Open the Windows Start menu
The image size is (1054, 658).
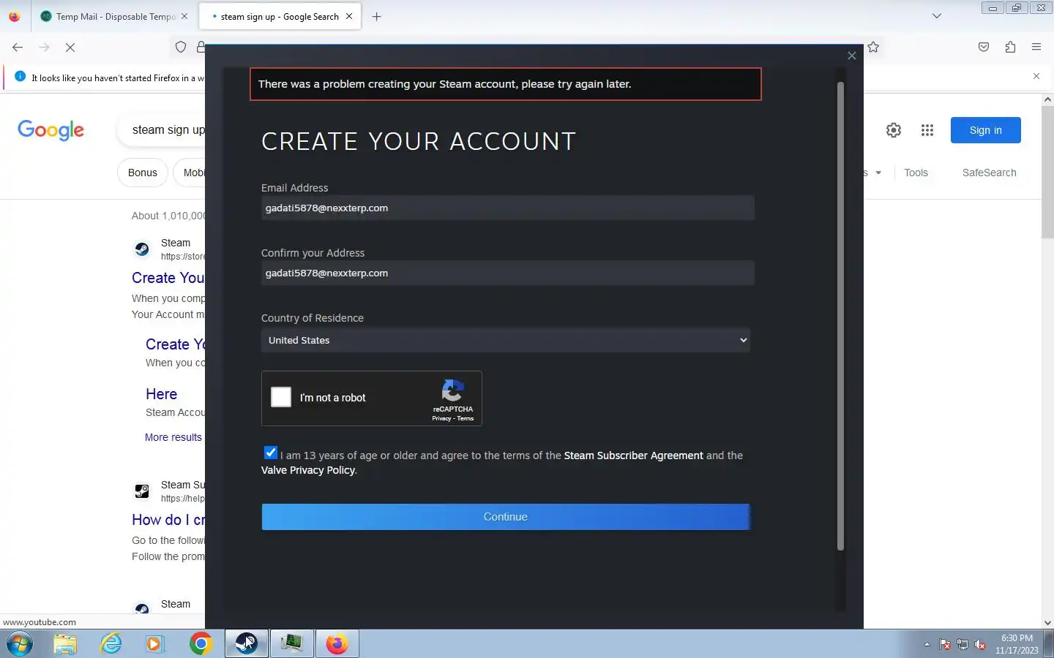[20, 644]
